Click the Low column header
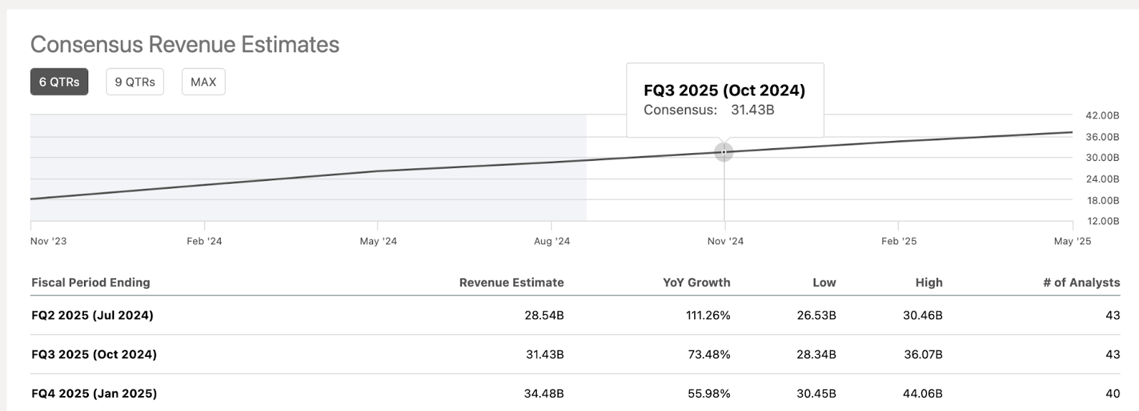1139x411 pixels. click(824, 283)
